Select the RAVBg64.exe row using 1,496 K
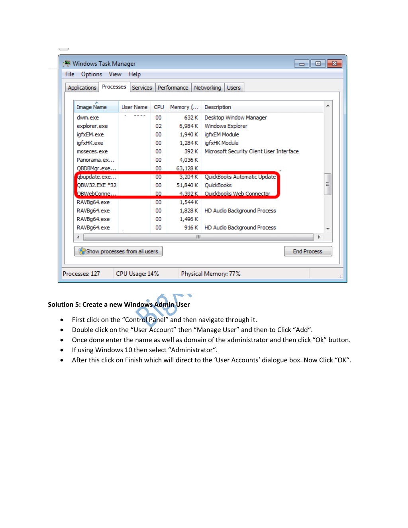Image resolution: width=408 pixels, height=528 pixels. (x=199, y=219)
